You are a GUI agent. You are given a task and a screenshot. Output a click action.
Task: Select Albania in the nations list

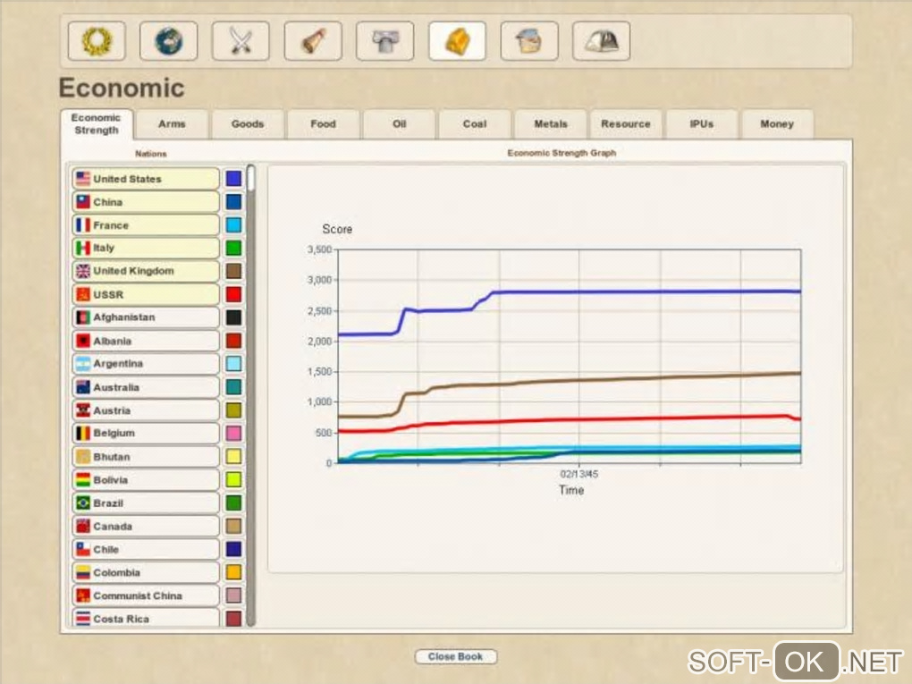coord(146,341)
